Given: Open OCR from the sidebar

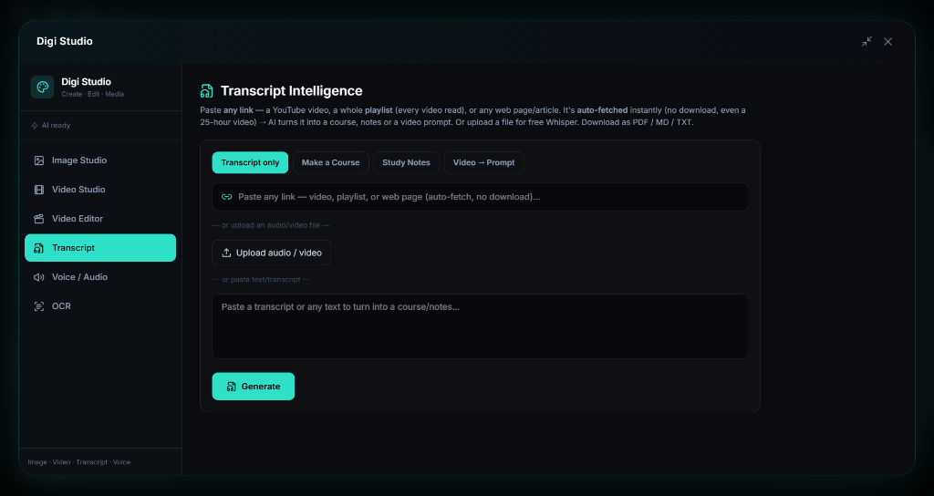Looking at the screenshot, I should [100, 306].
